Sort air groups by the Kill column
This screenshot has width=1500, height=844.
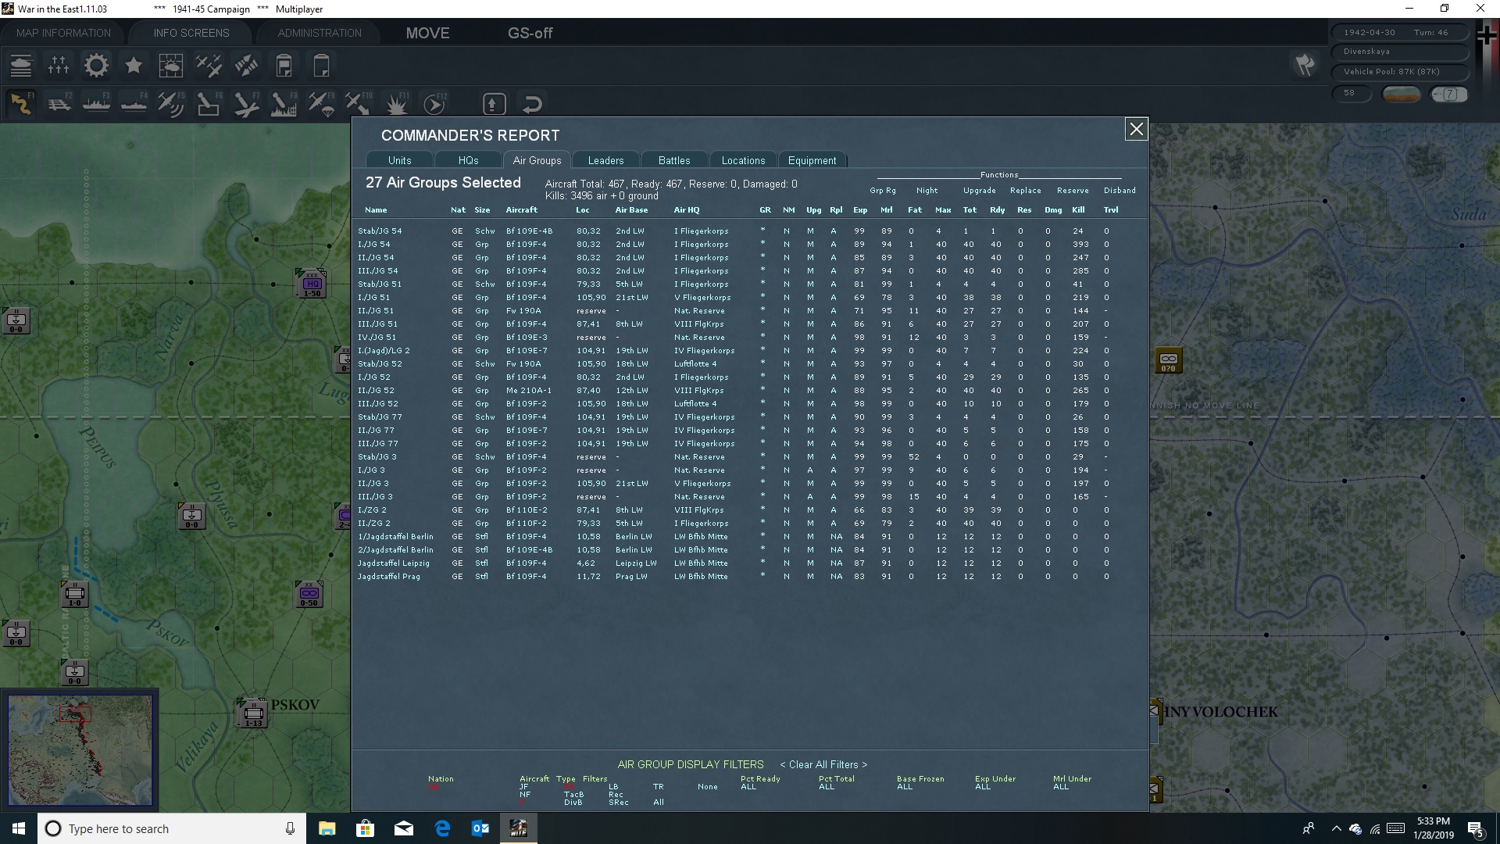1078,209
